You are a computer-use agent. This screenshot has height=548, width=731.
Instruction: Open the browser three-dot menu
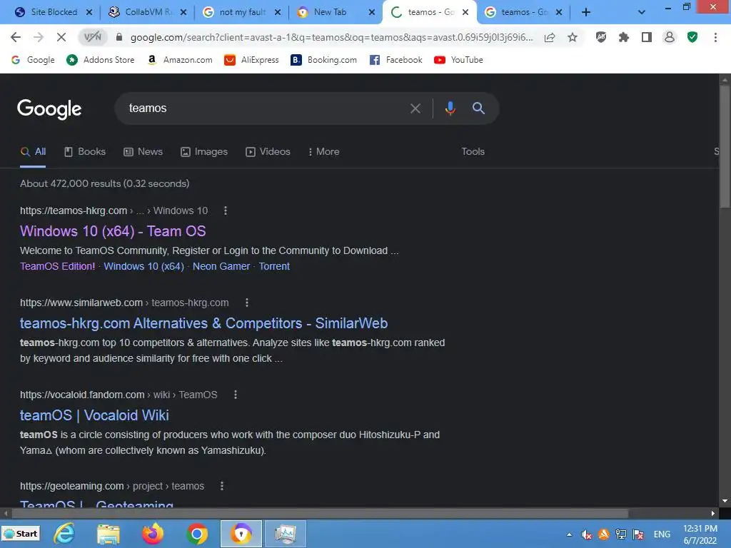tap(715, 37)
